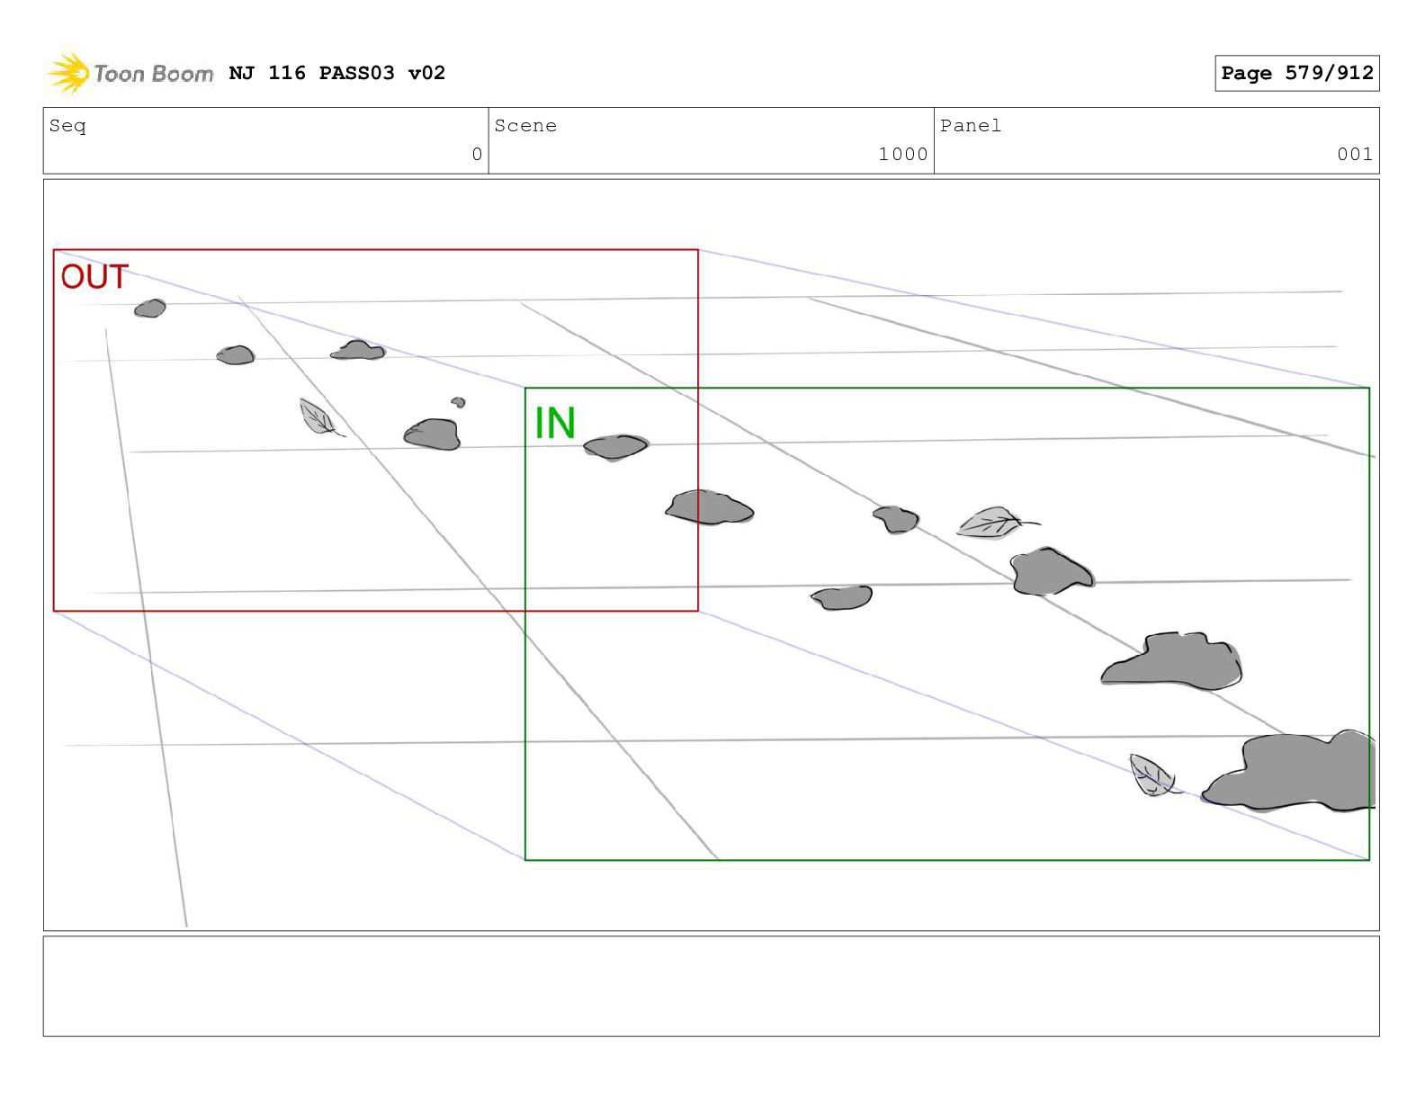Image resolution: width=1425 pixels, height=1101 pixels.
Task: Click the leaf beside the largest puddle
Action: [1152, 775]
